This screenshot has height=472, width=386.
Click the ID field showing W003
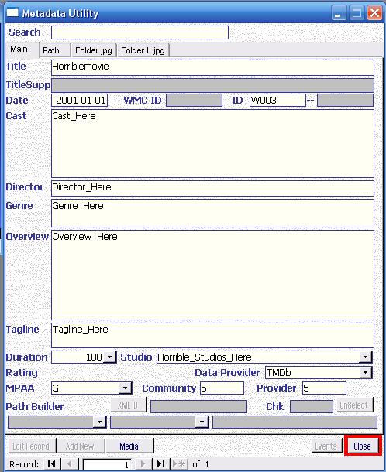coord(277,101)
